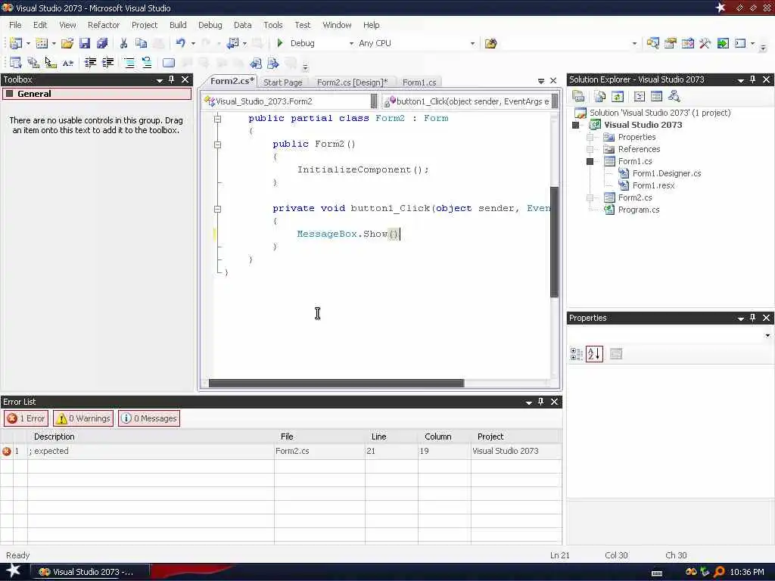775x581 pixels.
Task: Open the button1_Click member dropdown
Action: coord(555,101)
